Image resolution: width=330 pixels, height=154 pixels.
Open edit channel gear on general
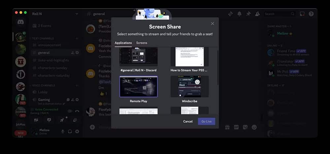[77, 53]
